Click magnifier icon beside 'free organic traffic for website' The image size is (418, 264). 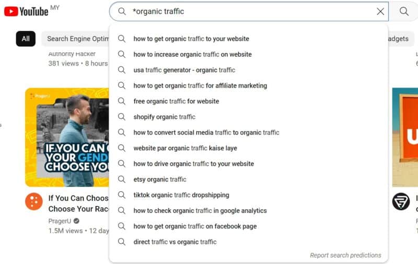tap(122, 101)
